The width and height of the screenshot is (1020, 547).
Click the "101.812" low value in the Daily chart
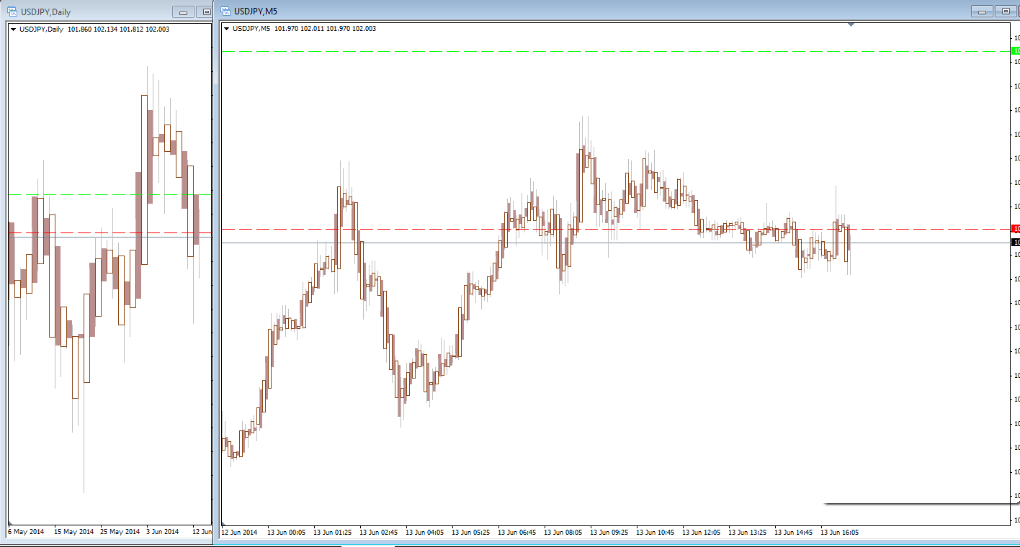coord(132,30)
